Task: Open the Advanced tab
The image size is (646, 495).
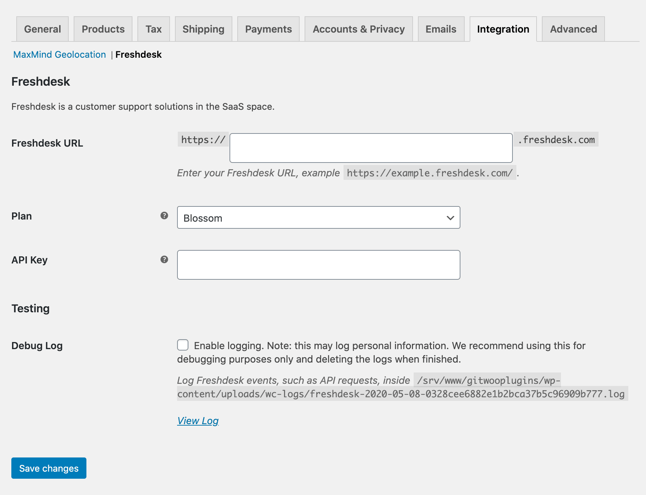Action: (x=573, y=29)
